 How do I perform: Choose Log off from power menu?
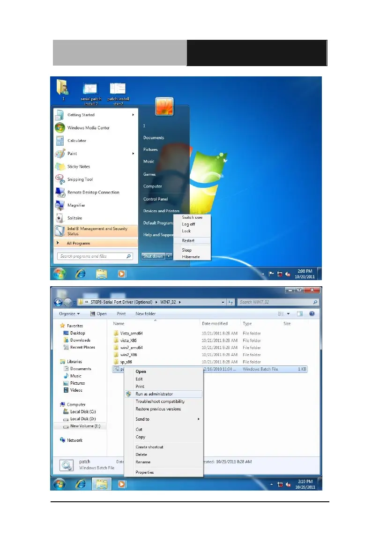click(192, 224)
